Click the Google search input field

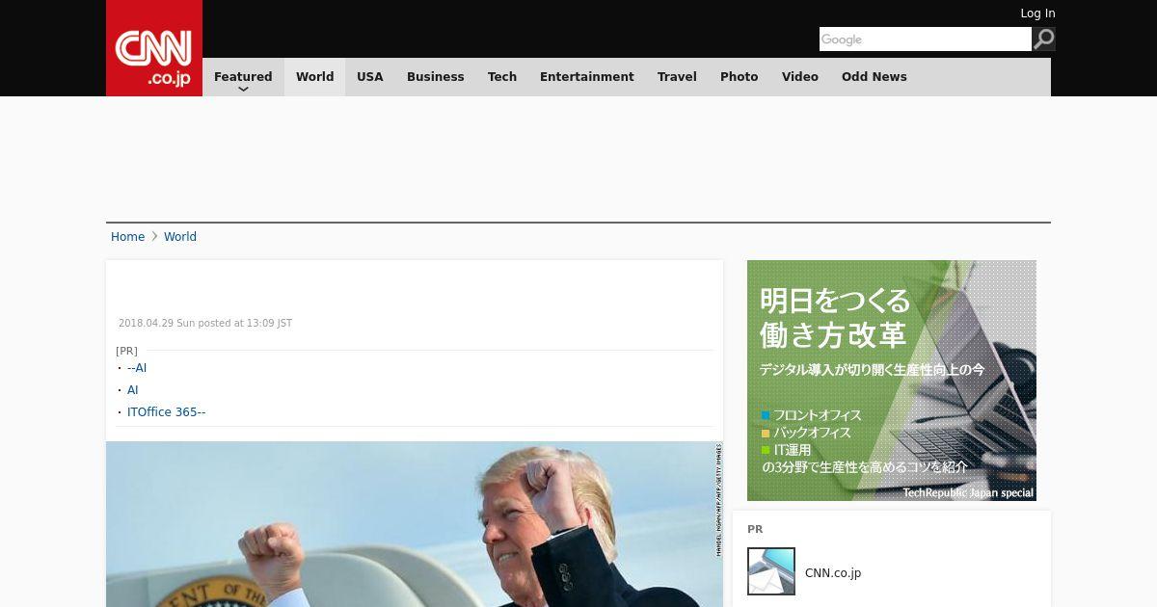coord(926,39)
